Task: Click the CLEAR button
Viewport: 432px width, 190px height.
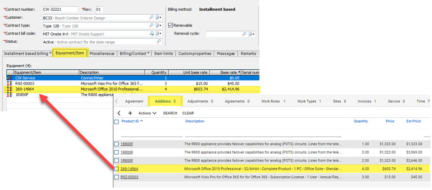Action: coord(188,113)
